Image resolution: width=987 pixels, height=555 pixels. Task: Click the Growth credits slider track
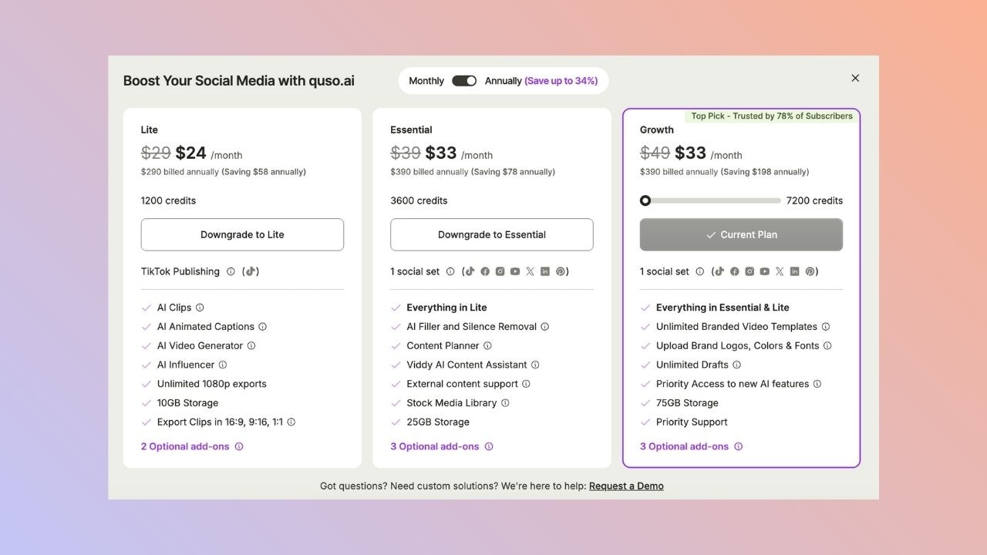711,200
